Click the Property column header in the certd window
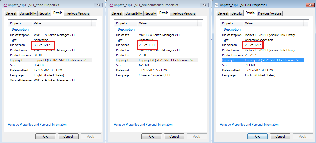This screenshot has width=316, height=143. click(x=20, y=23)
